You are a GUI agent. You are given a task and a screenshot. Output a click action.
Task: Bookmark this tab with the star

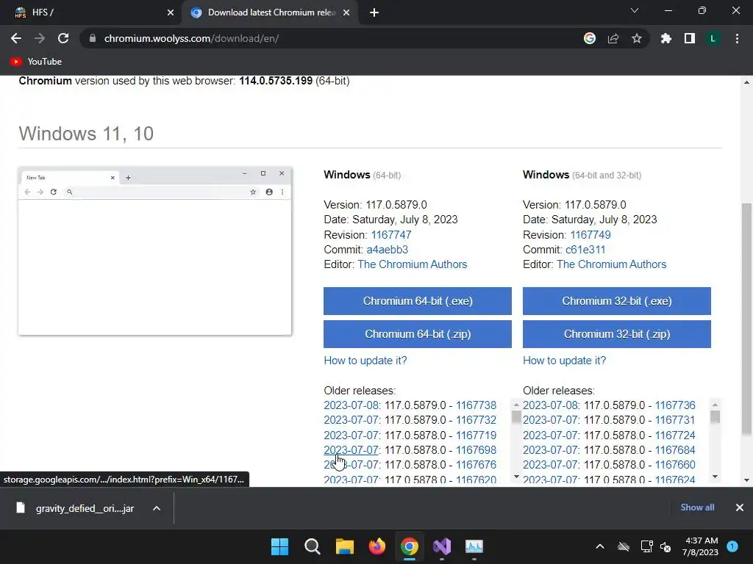(637, 38)
